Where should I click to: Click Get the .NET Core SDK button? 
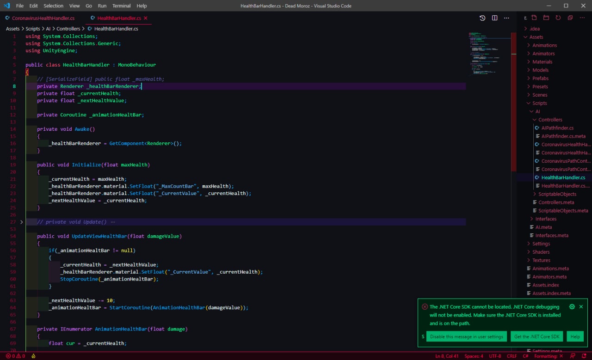(537, 336)
